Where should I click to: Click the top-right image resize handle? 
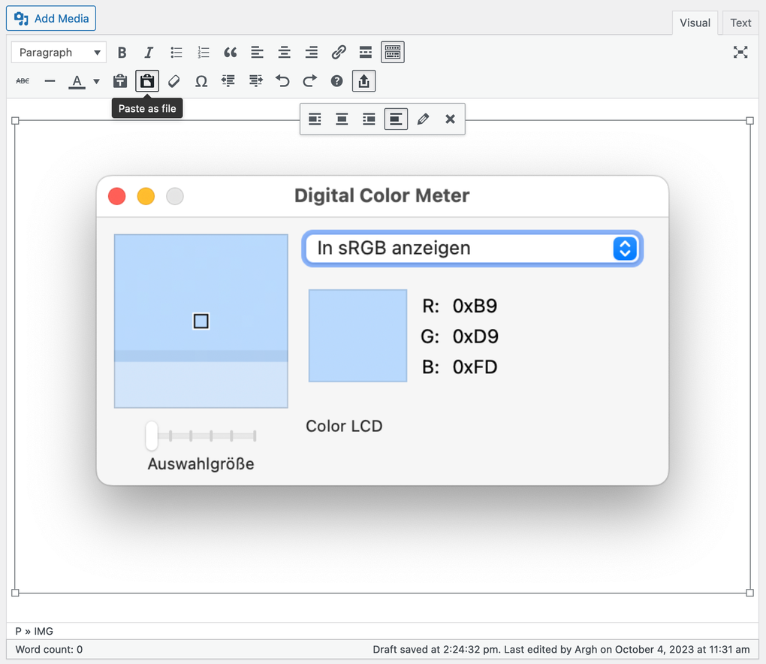750,121
